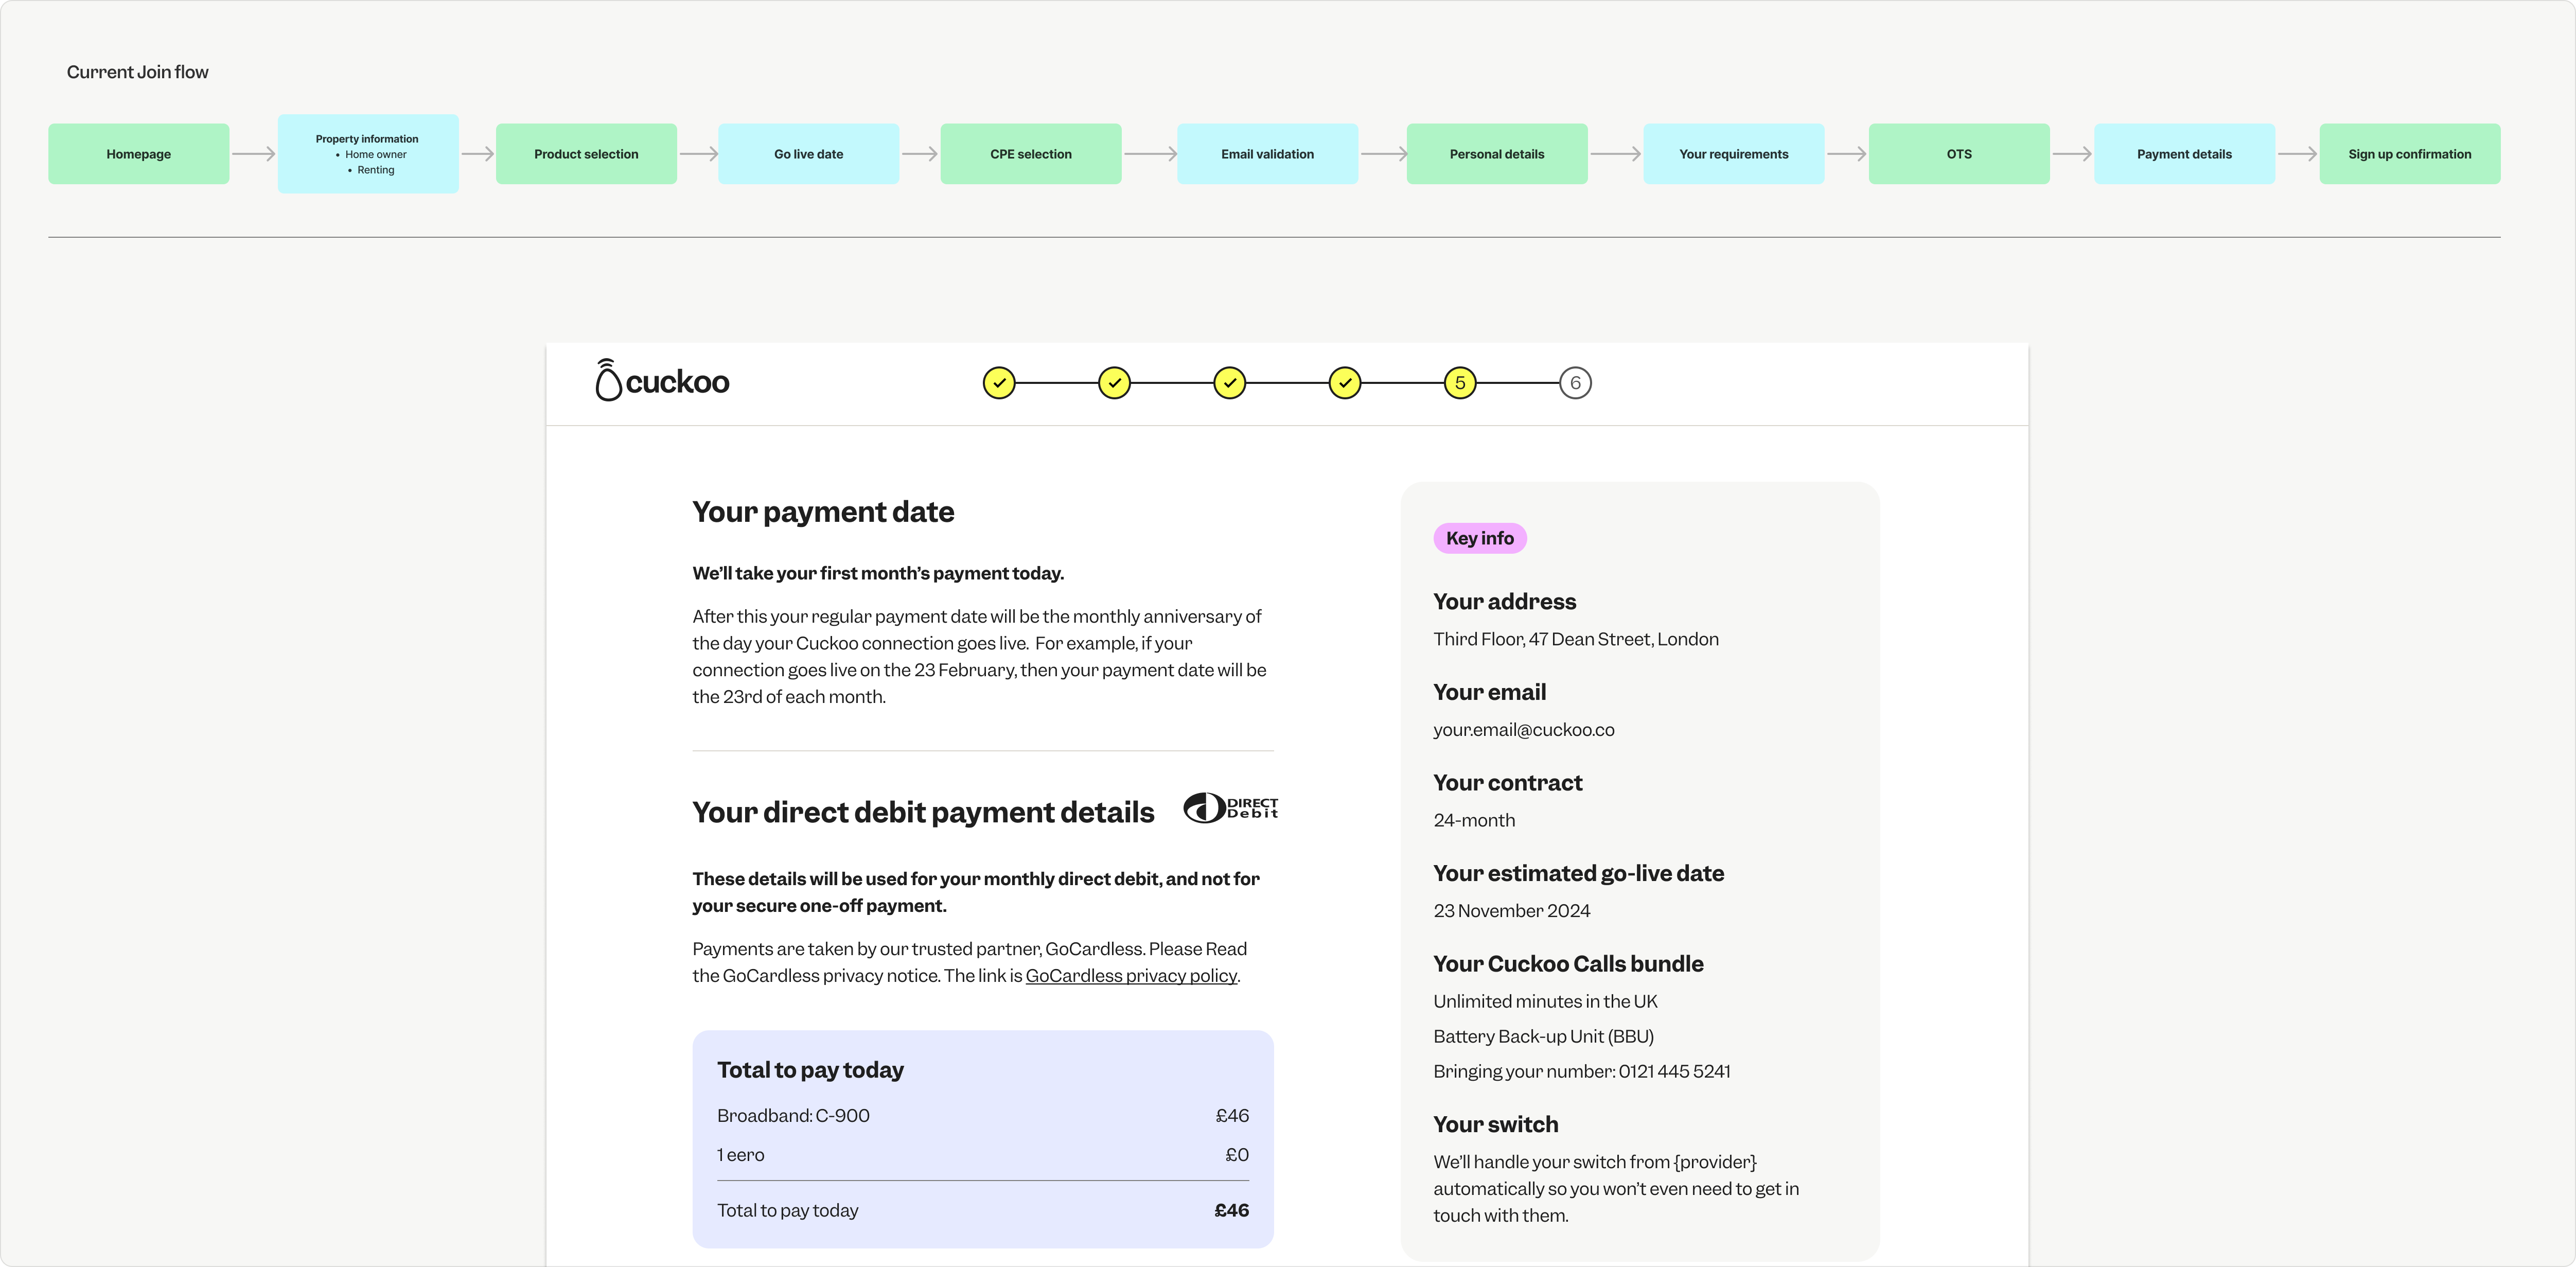Select the Payment details flow box
The image size is (2576, 1267).
pos(2184,154)
